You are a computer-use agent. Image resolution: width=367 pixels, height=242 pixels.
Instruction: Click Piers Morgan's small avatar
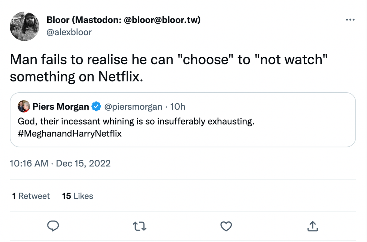(x=24, y=107)
